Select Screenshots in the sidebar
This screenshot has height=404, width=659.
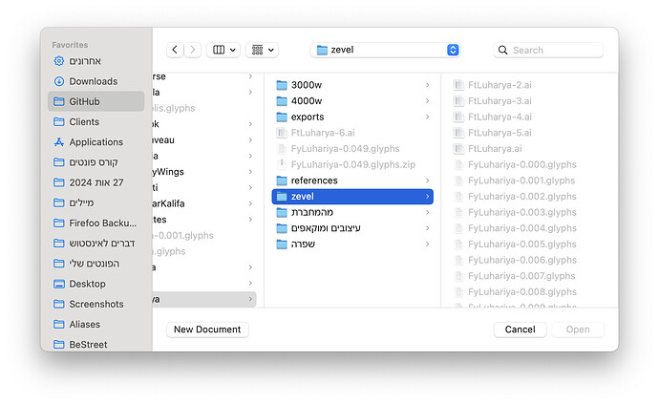click(x=96, y=304)
